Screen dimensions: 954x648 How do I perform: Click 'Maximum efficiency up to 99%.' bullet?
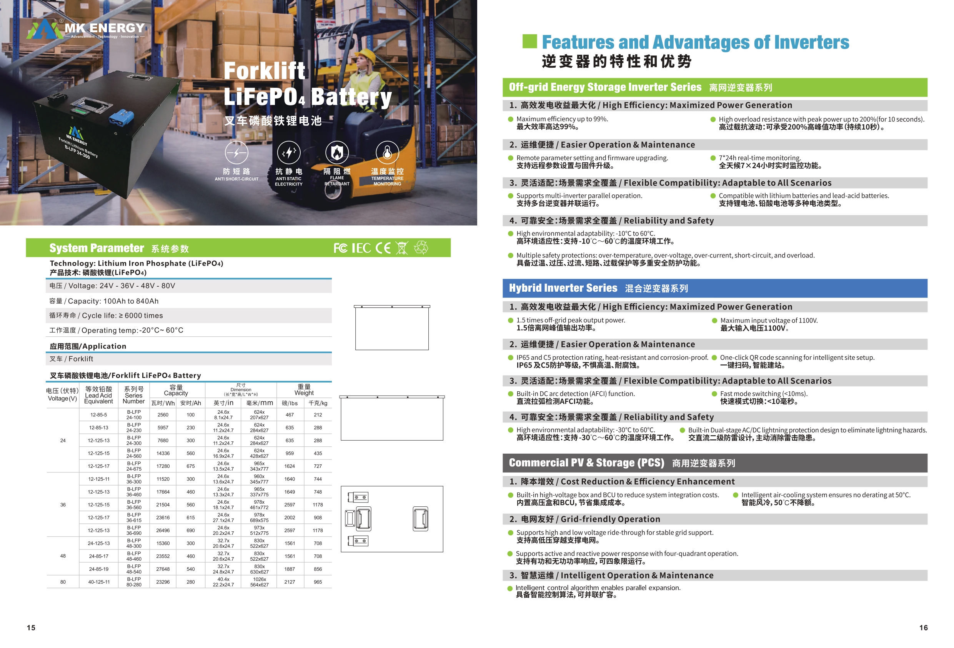562,119
